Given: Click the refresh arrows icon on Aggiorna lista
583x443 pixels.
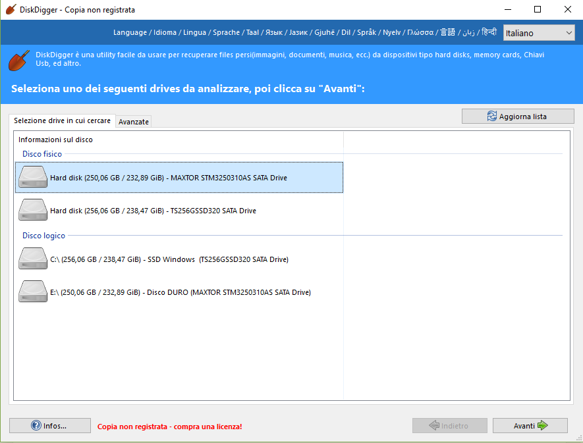Looking at the screenshot, I should 491,117.
